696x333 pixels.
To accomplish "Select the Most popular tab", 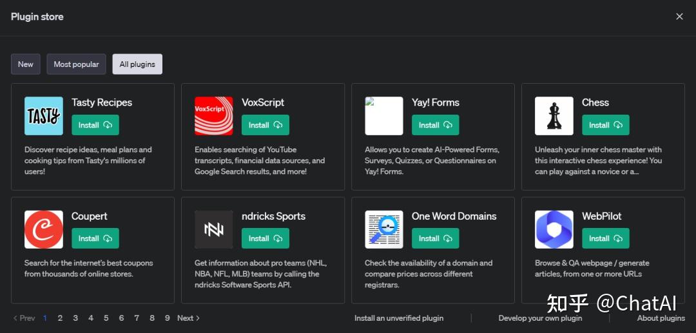I will coord(76,64).
